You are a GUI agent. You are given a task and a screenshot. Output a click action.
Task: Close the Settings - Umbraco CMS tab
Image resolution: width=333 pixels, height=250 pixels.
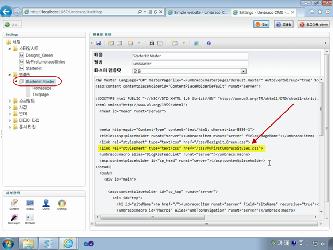coord(292,12)
